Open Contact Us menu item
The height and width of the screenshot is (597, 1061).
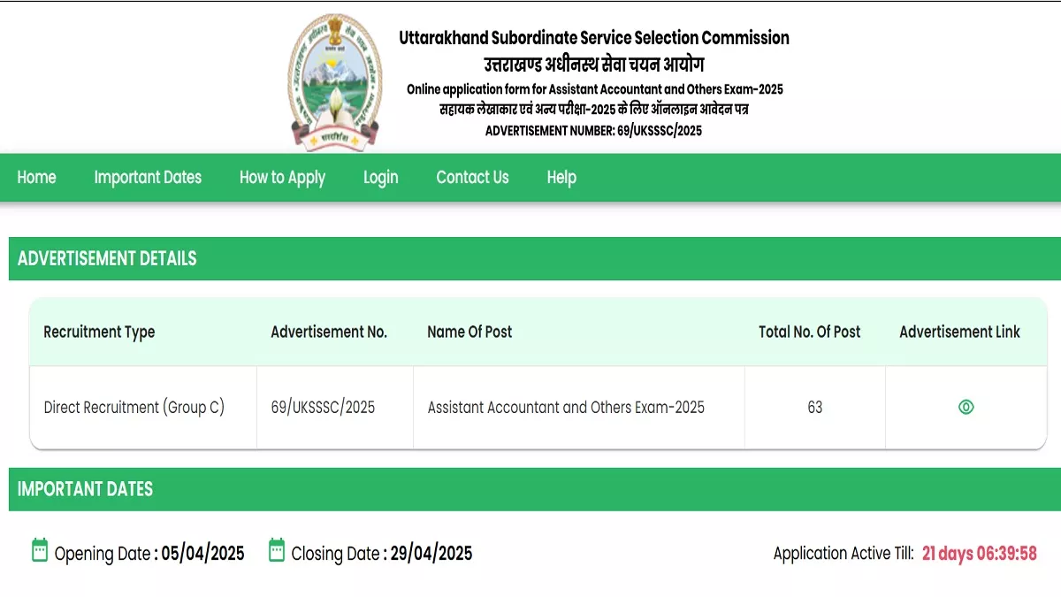pyautogui.click(x=472, y=177)
